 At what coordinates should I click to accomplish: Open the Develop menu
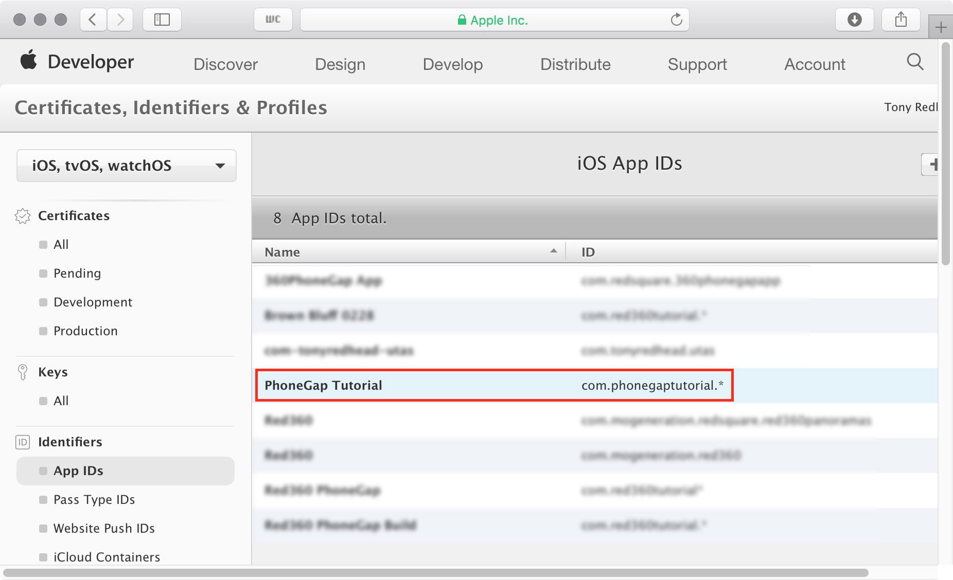coord(453,64)
